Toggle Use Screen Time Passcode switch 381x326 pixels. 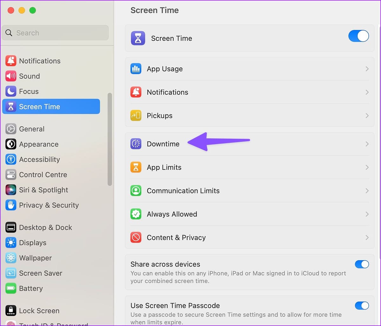point(362,306)
